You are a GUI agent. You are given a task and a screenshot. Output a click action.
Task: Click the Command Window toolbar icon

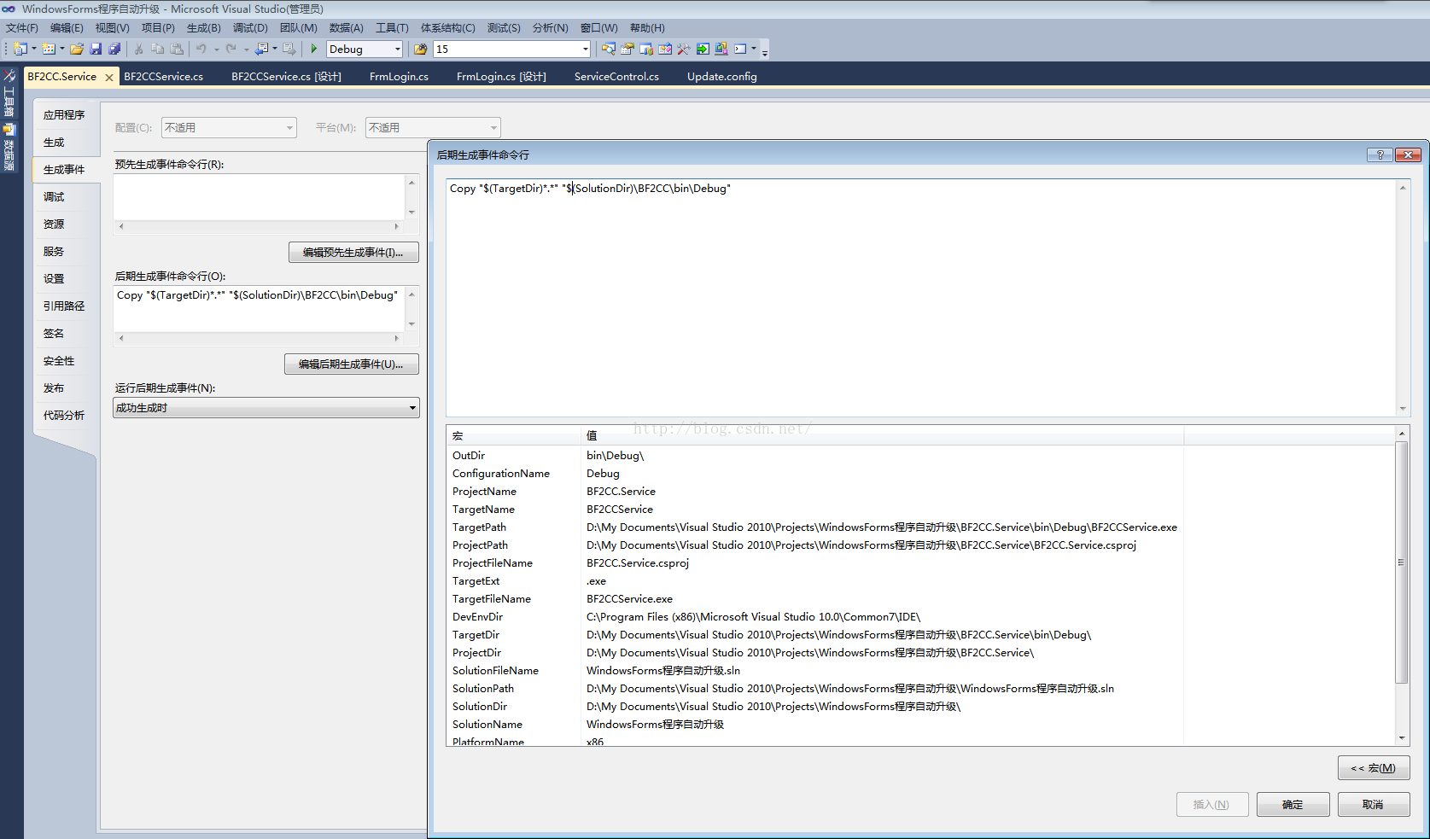point(740,49)
